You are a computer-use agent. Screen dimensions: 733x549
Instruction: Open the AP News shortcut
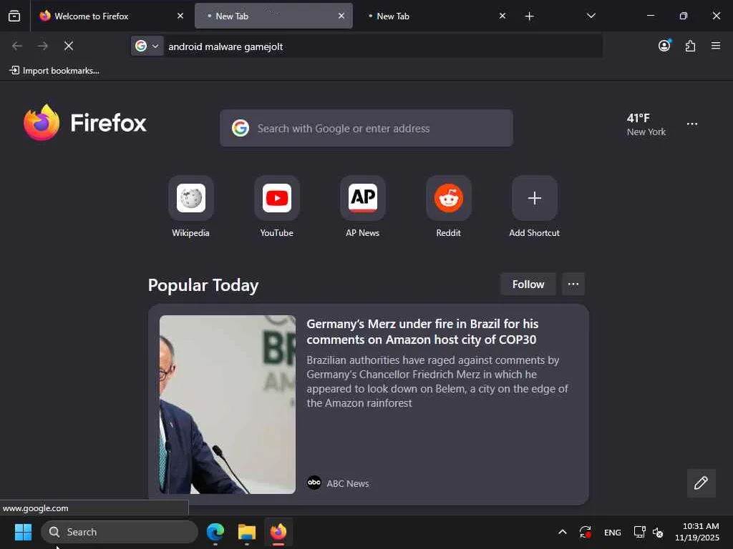pyautogui.click(x=363, y=207)
